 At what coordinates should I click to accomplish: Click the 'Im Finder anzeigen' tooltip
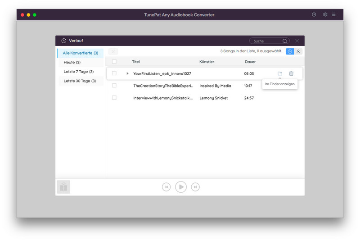(x=280, y=84)
